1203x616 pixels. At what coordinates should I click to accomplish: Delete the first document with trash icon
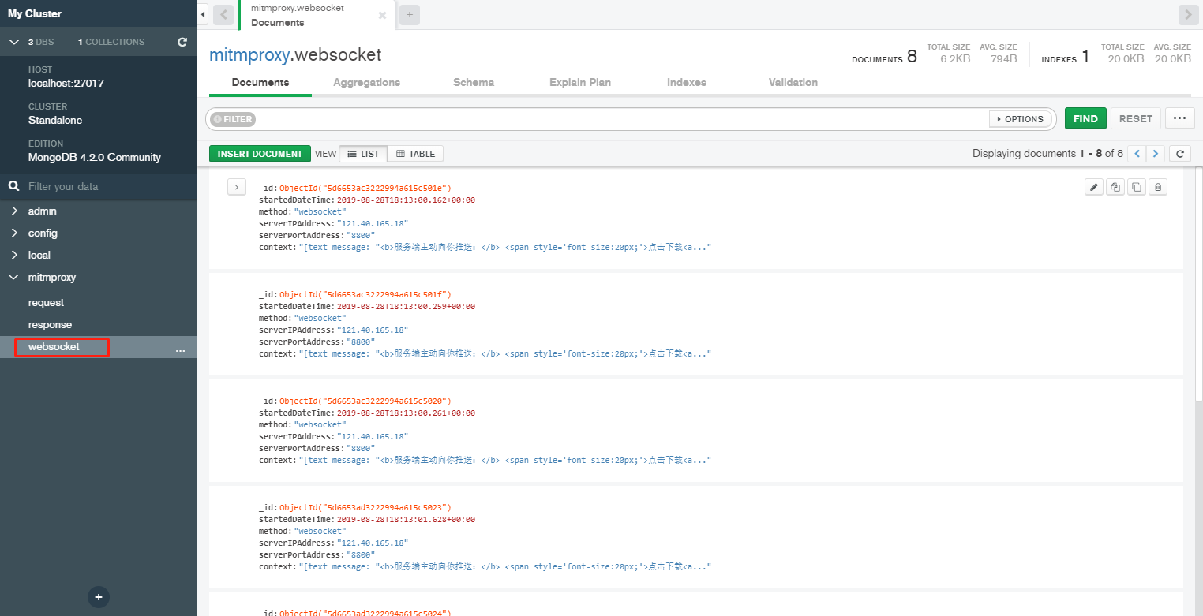point(1157,187)
